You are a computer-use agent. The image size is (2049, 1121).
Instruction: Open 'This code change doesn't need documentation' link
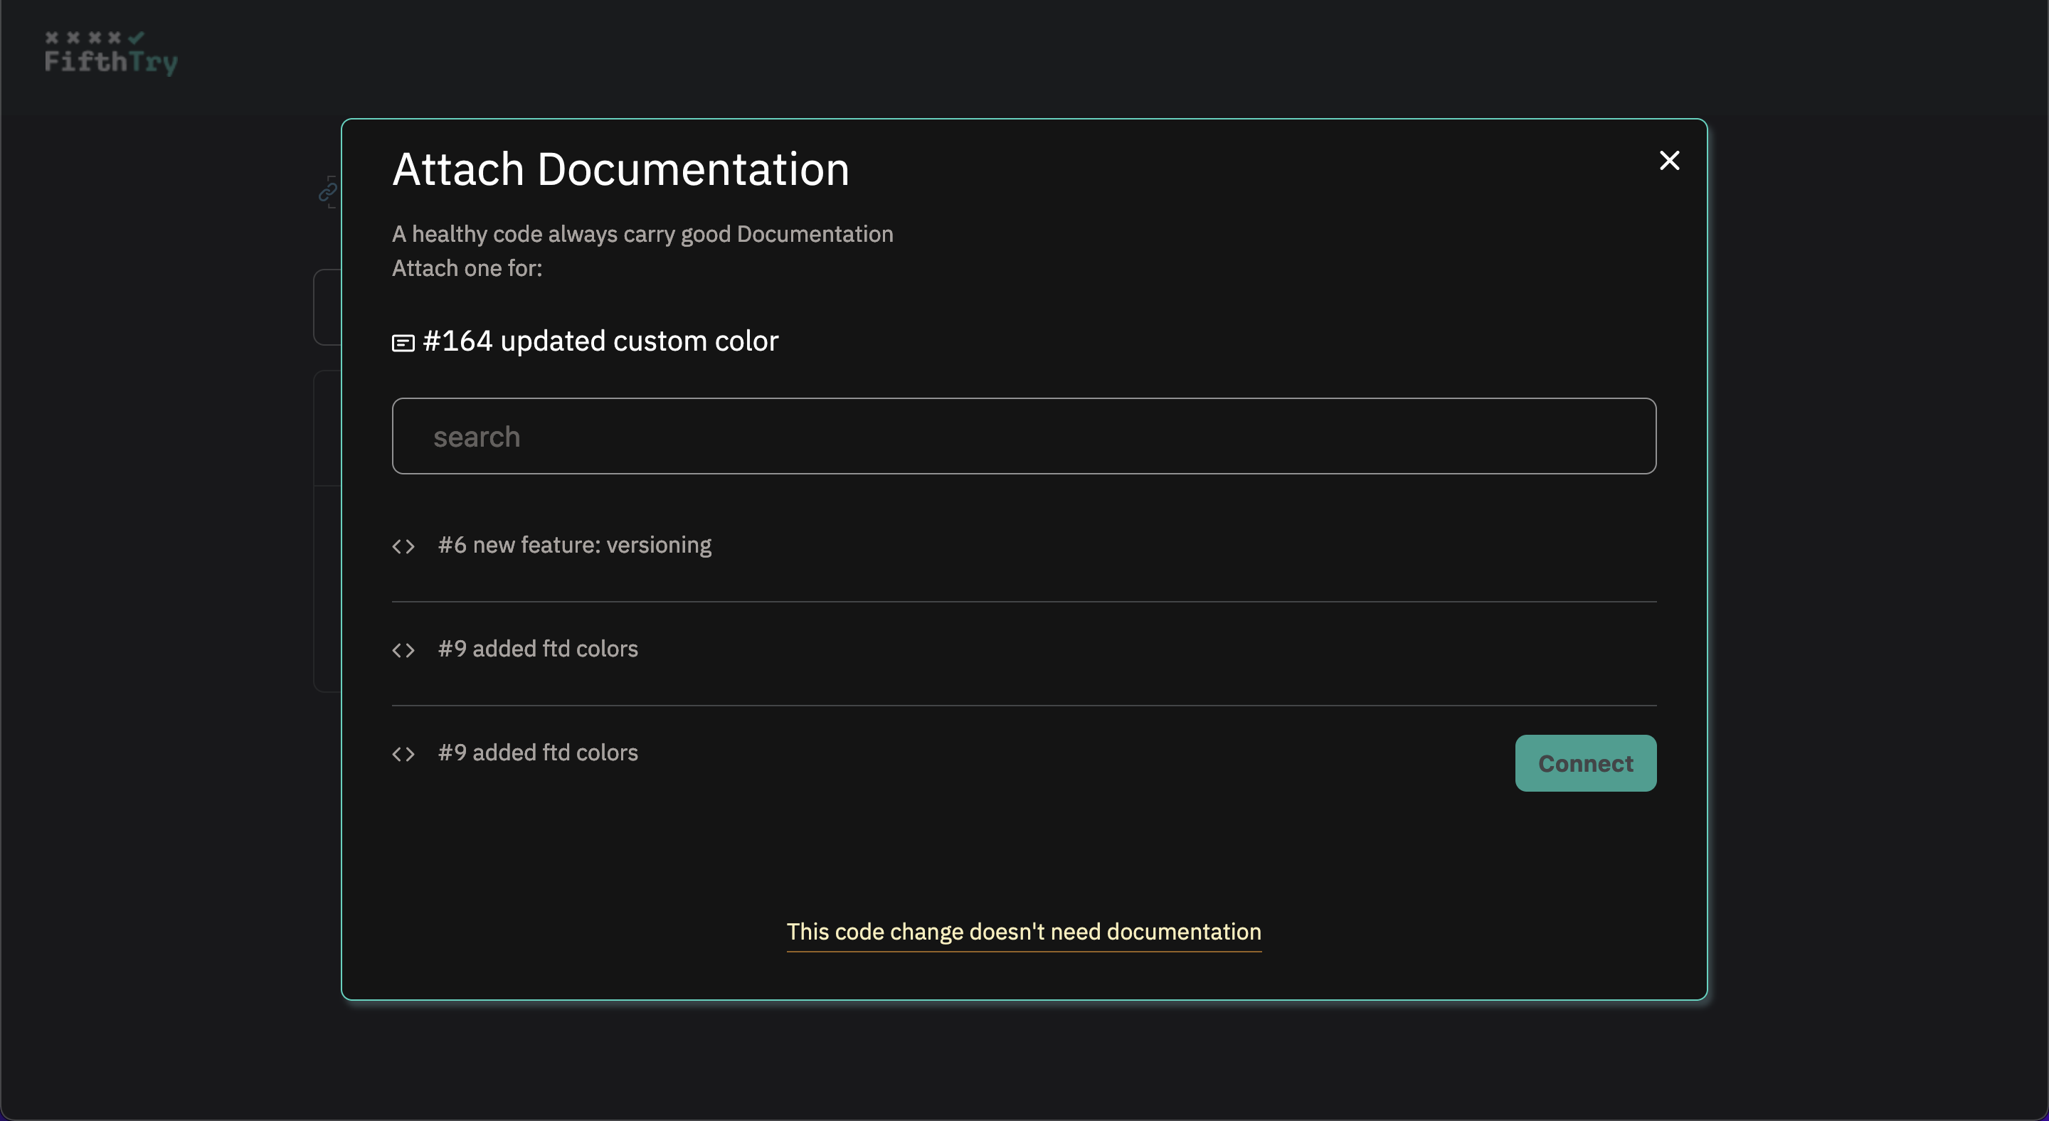(1024, 932)
